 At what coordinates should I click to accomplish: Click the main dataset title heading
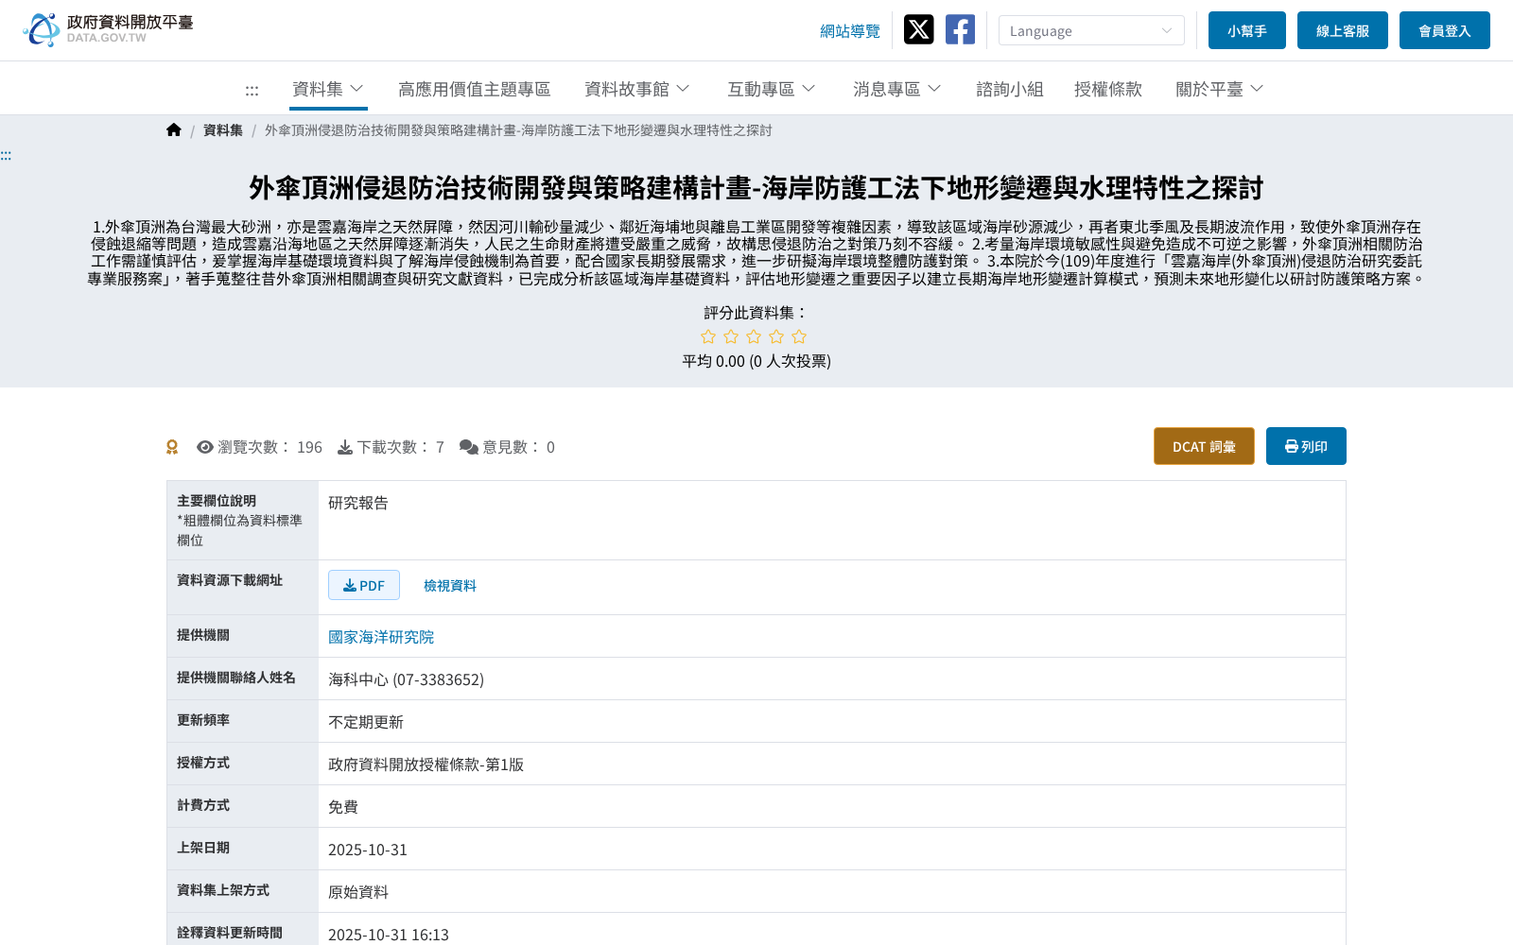coord(756,188)
